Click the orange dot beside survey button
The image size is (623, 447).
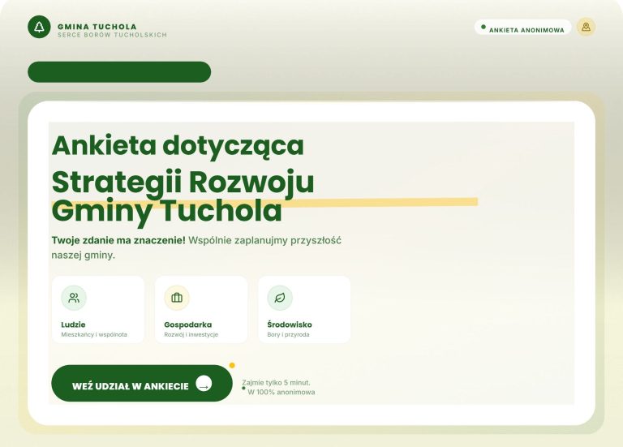tap(232, 365)
